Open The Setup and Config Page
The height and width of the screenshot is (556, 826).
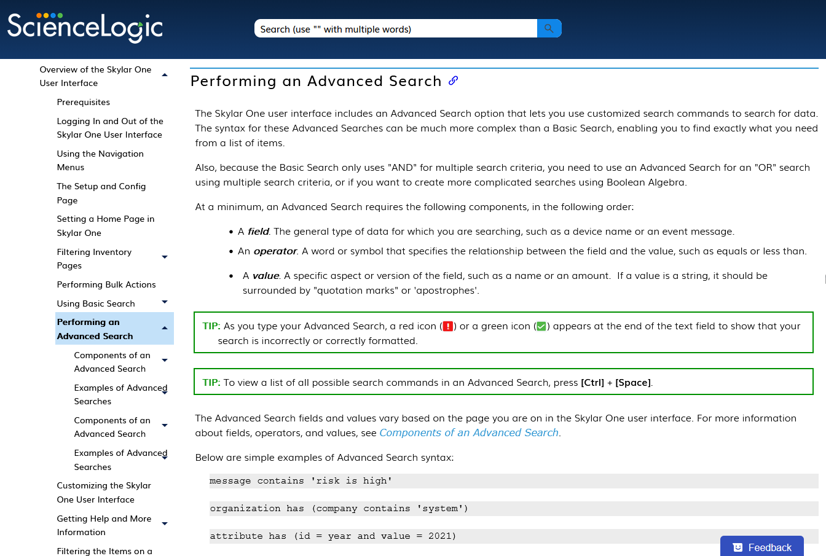click(101, 193)
